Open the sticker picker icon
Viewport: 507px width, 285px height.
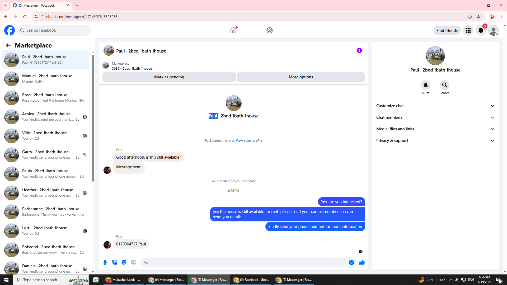click(x=124, y=262)
